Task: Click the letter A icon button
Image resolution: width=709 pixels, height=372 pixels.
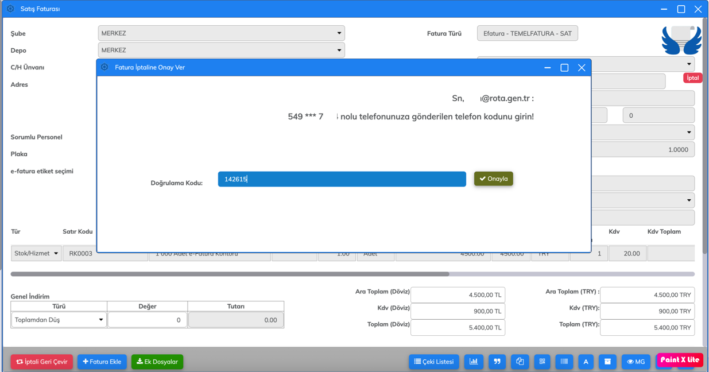Action: (x=586, y=362)
